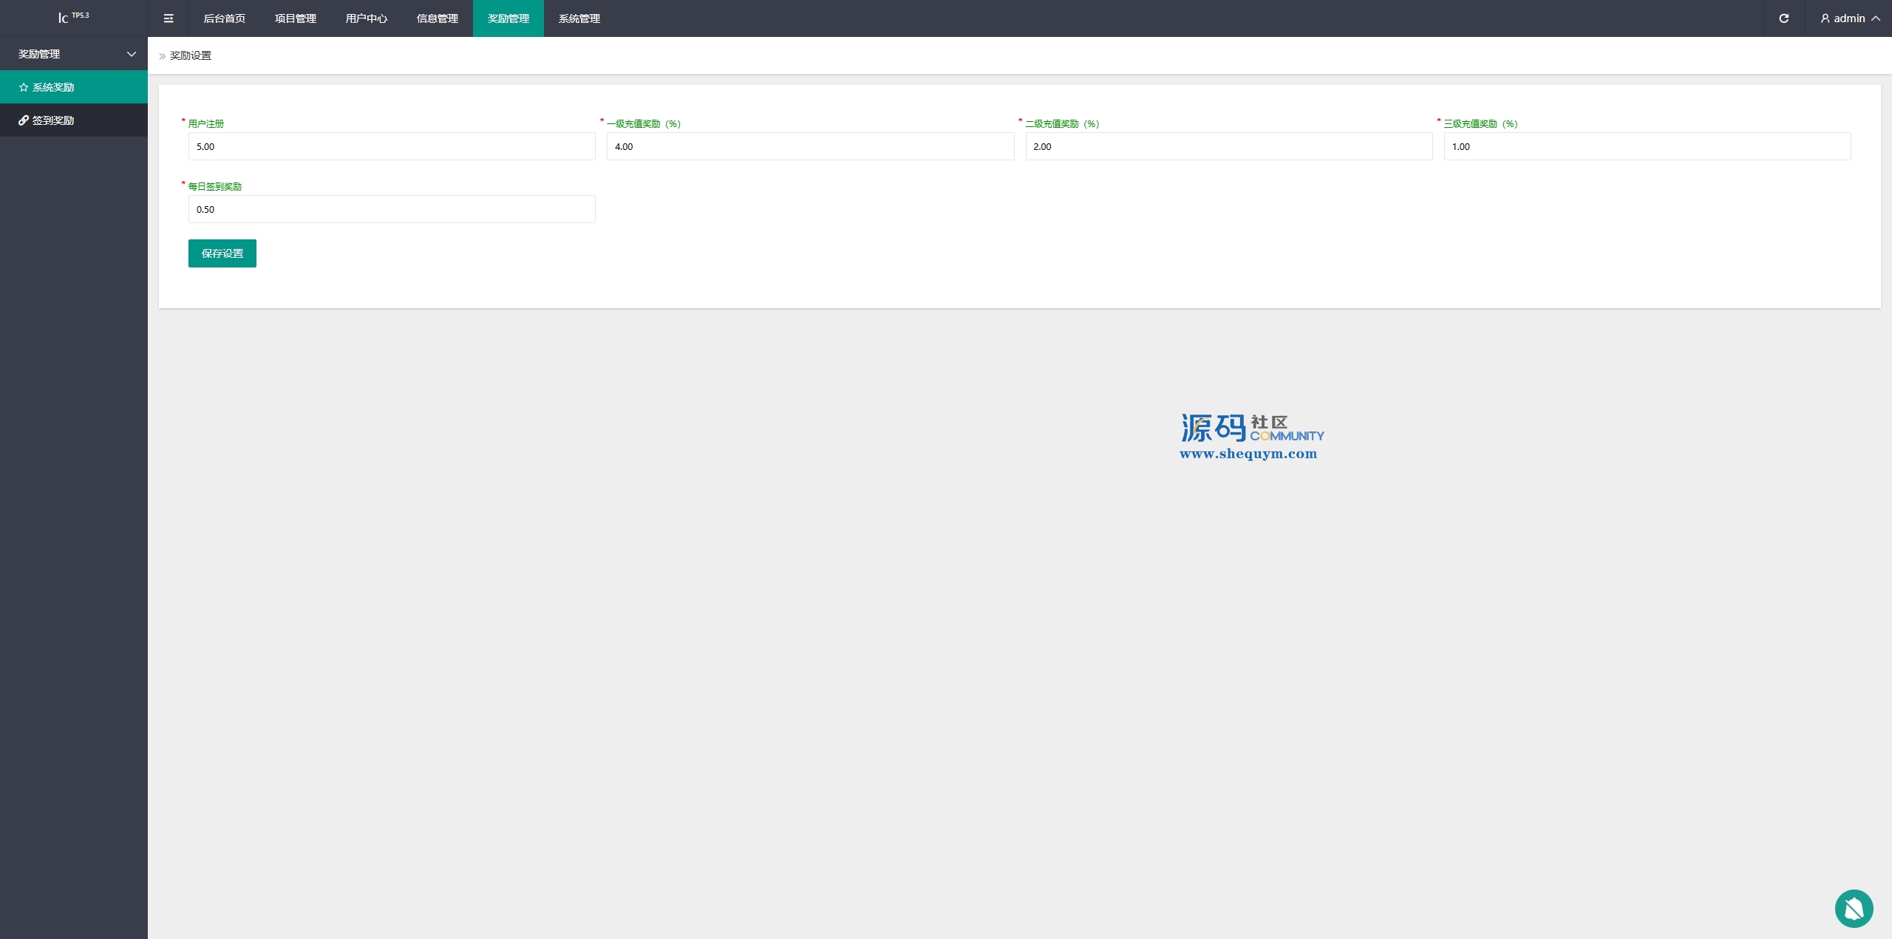
Task: Click the lc TP5.3 logo
Action: (73, 18)
